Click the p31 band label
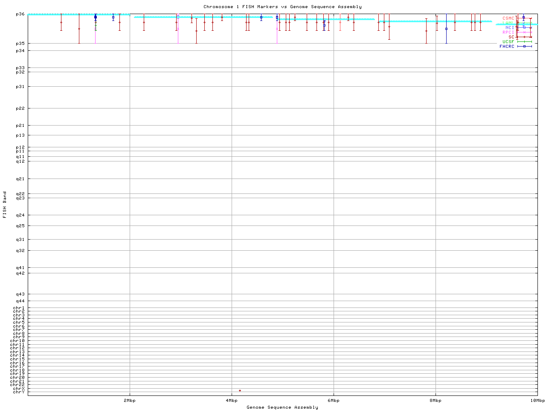Image resolution: width=546 pixels, height=410 pixels. coord(20,87)
